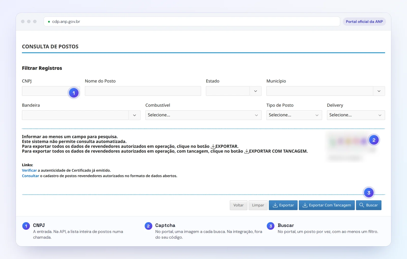Click the Limpar button

258,205
